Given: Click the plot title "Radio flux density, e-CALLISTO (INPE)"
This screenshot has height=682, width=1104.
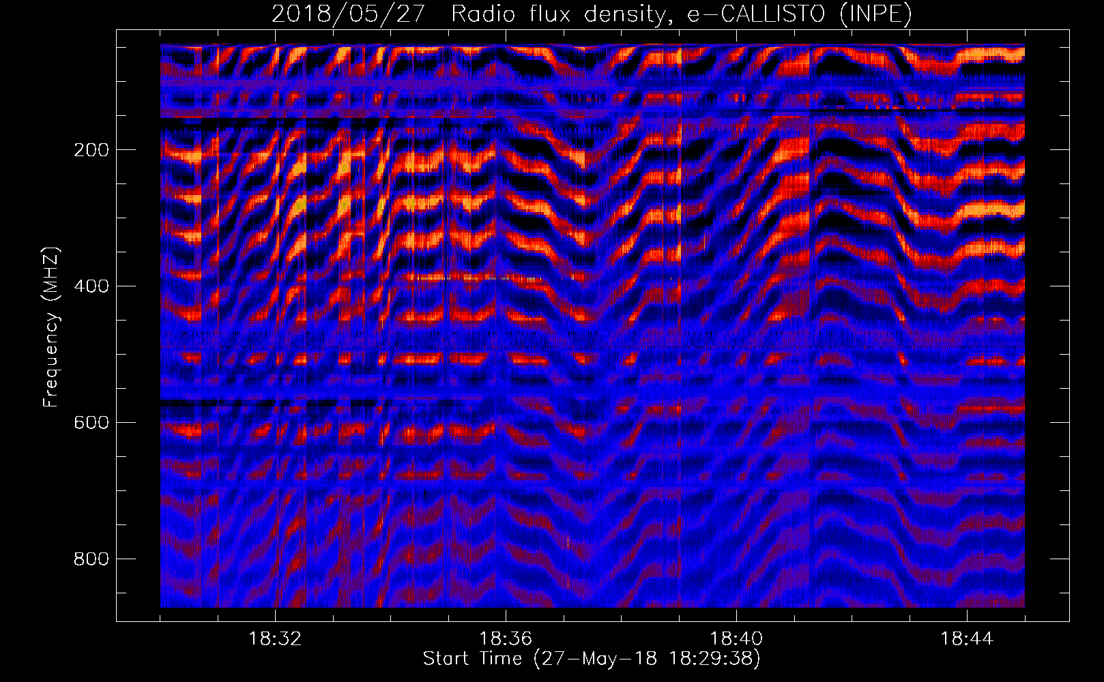Looking at the screenshot, I should (x=682, y=14).
